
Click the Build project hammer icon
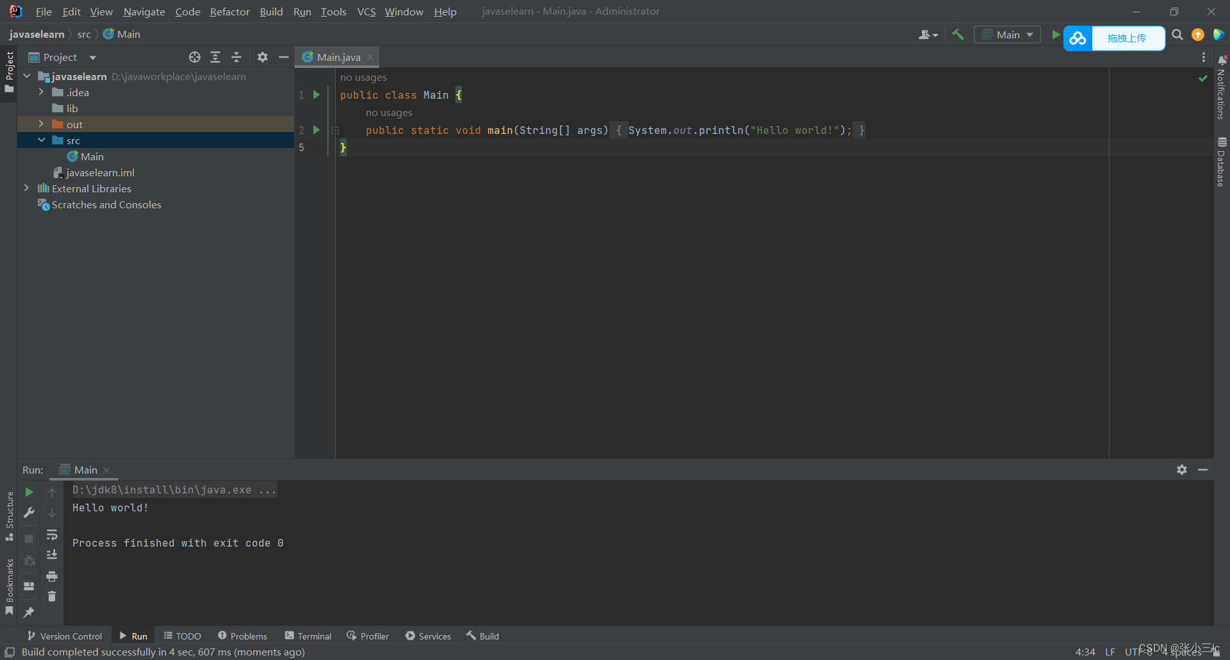tap(958, 35)
